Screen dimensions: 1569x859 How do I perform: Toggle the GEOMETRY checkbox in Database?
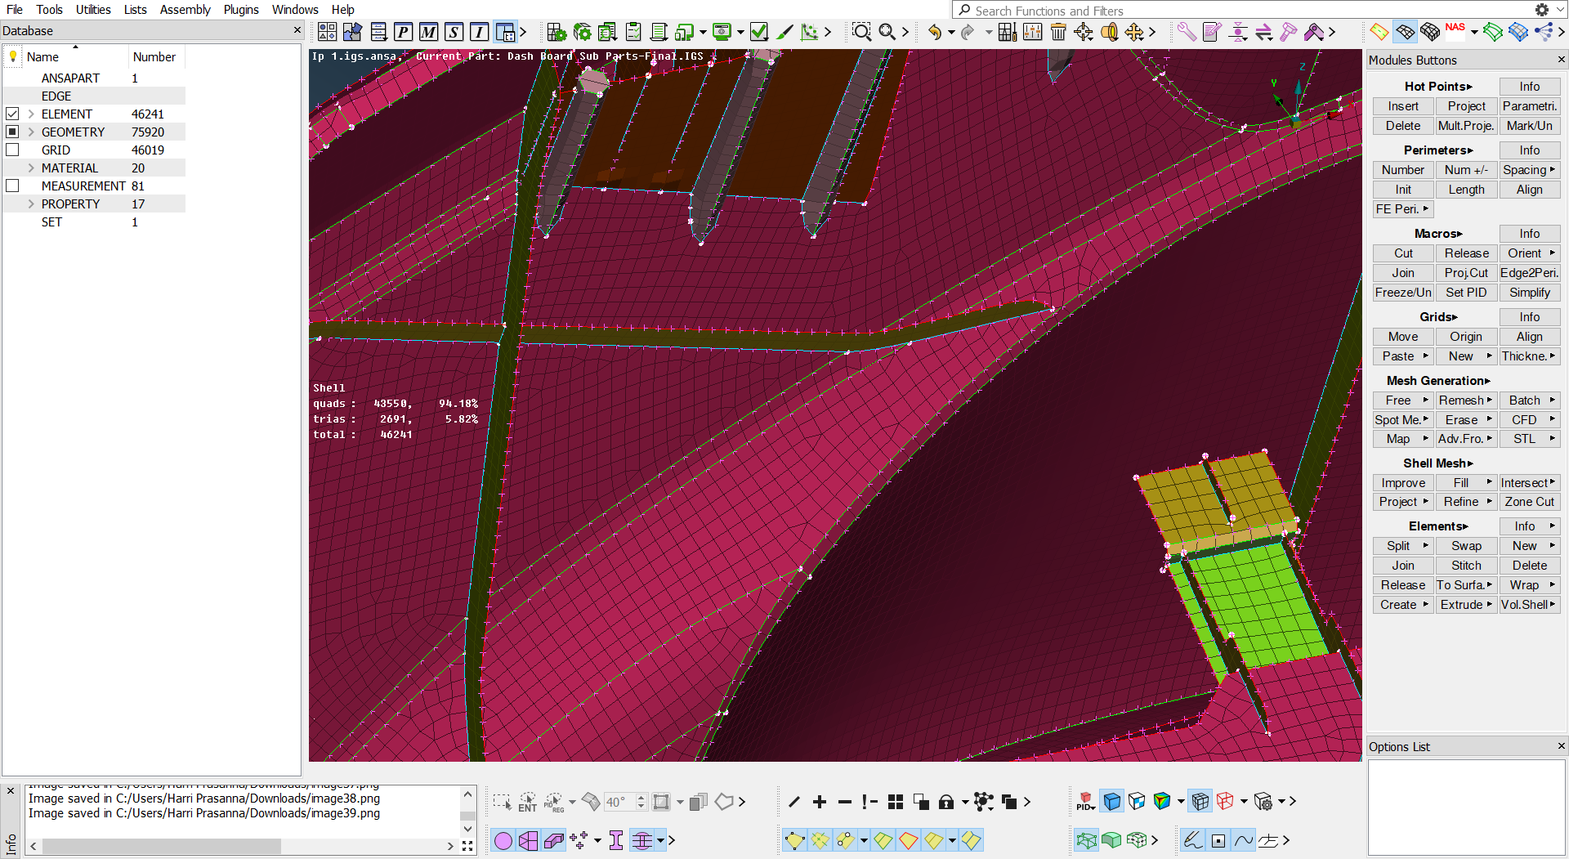(x=12, y=132)
